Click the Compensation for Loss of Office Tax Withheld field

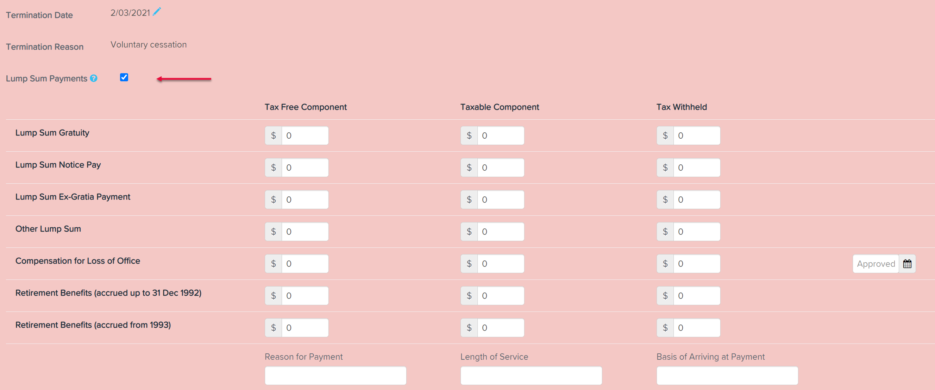coord(697,264)
